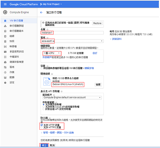Click the 區域 sidebar icon

(x=5, y=67)
